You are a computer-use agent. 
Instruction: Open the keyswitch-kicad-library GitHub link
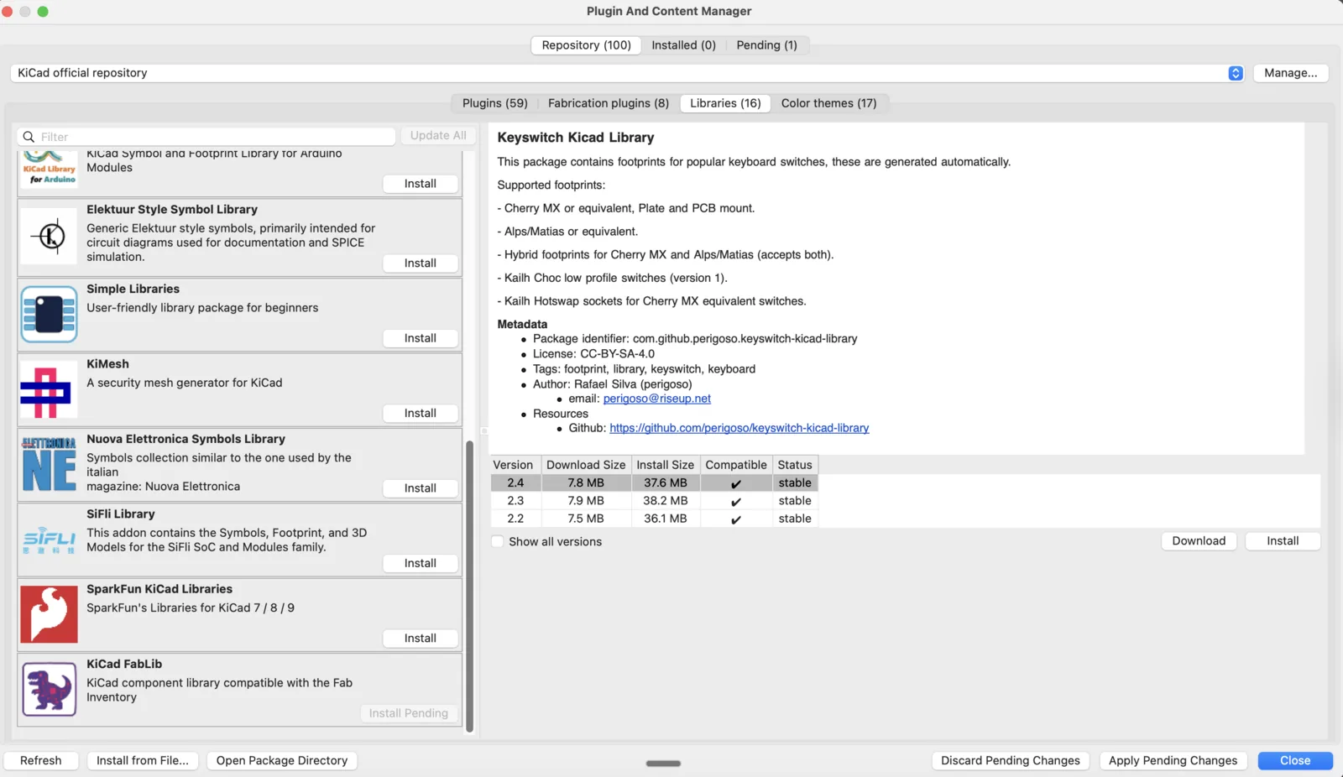click(739, 428)
